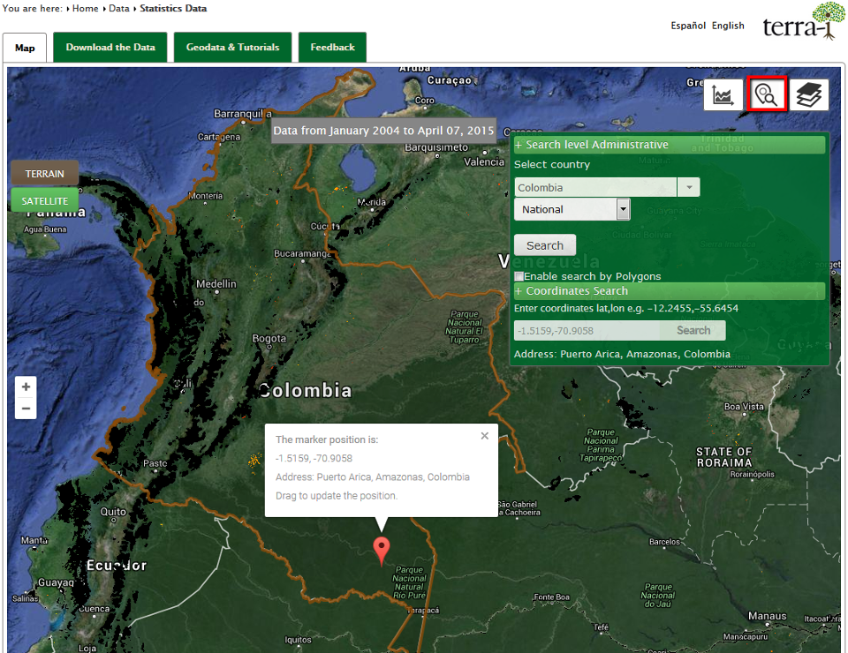Open the Download the Data tab
Screen dimensions: 848x653
(x=110, y=47)
